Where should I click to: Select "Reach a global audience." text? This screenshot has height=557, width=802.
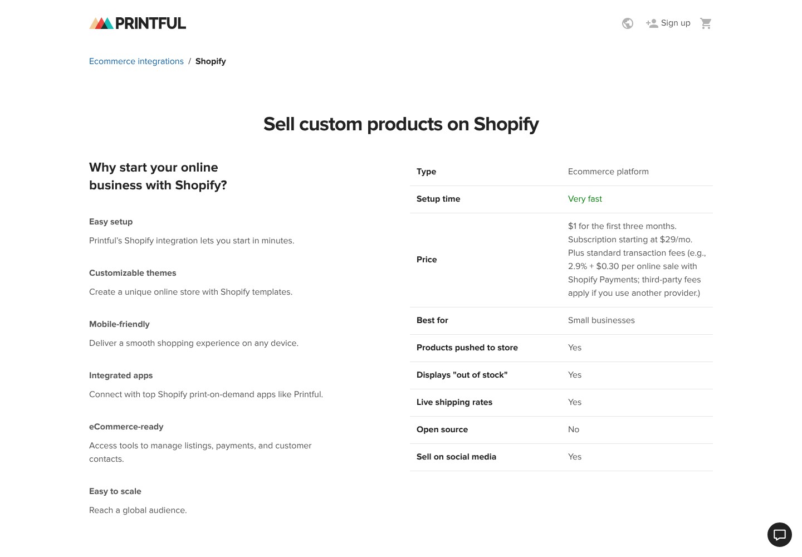pyautogui.click(x=138, y=510)
